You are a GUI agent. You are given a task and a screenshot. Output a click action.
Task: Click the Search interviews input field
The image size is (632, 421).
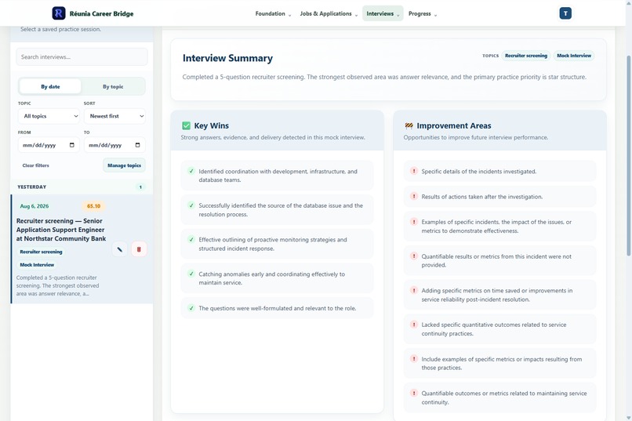pos(82,56)
